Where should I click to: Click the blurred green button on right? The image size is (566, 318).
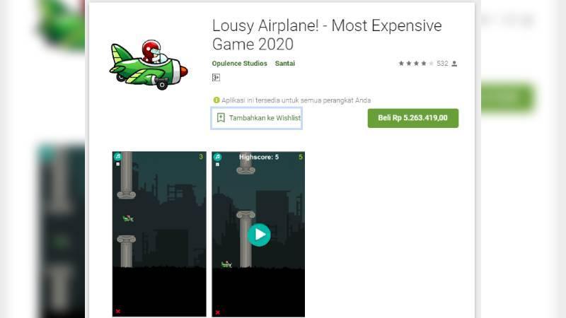(508, 97)
